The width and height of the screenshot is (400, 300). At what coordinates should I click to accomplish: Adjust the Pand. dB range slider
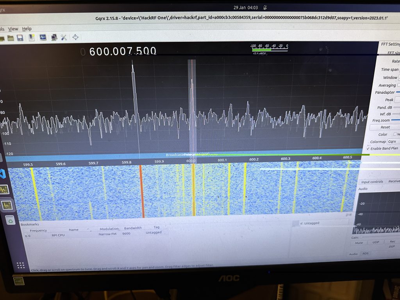point(397,107)
